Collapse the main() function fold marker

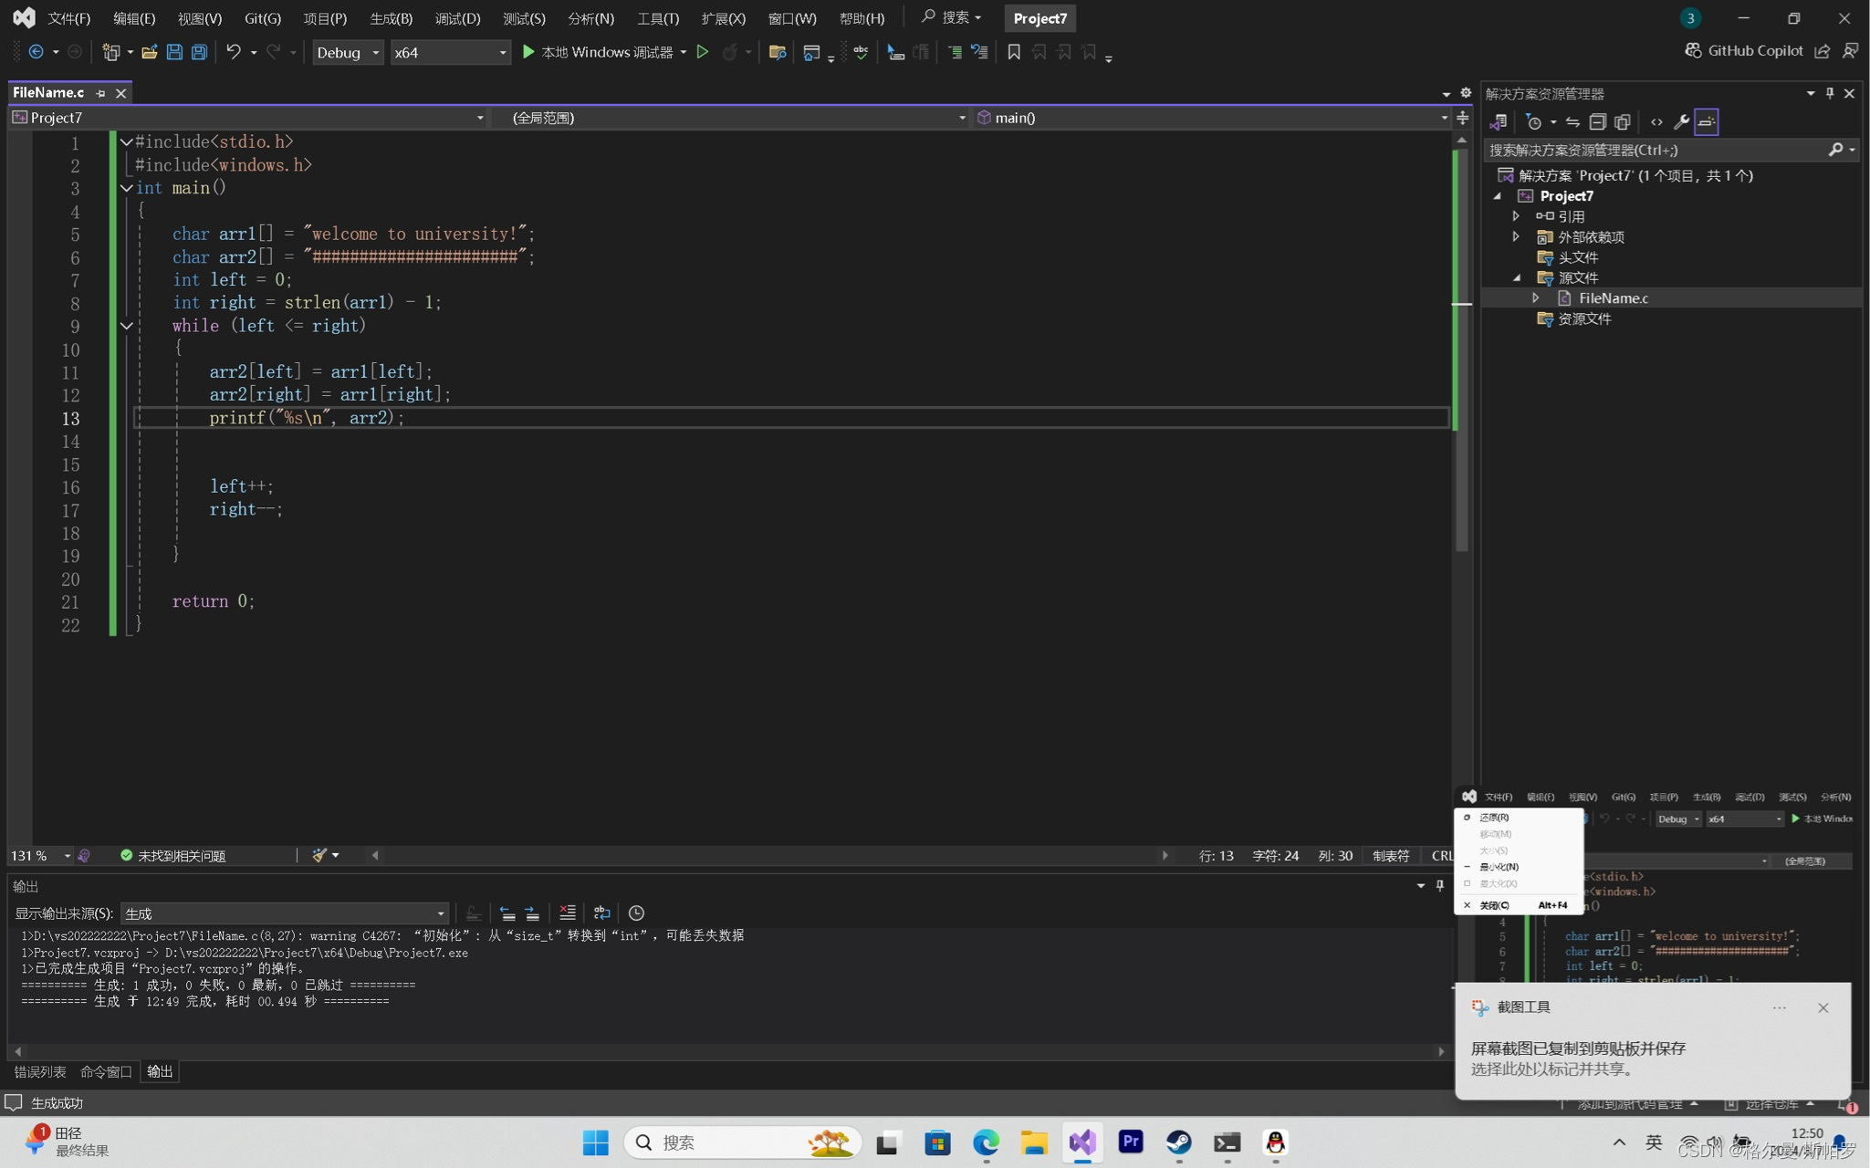point(127,188)
